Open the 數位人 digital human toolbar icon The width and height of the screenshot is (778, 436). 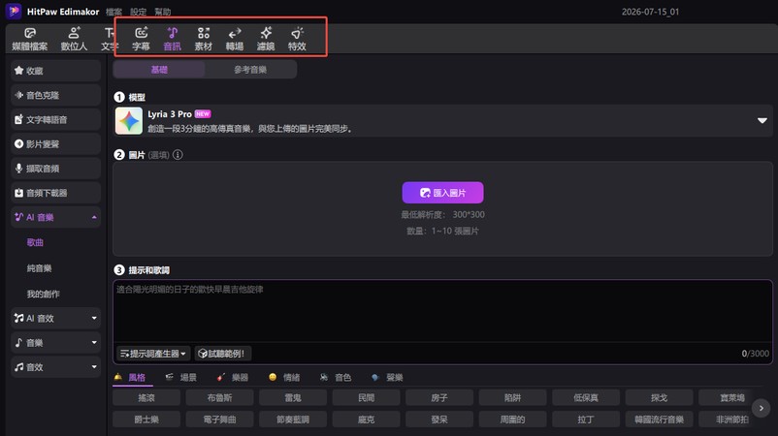[x=74, y=39]
